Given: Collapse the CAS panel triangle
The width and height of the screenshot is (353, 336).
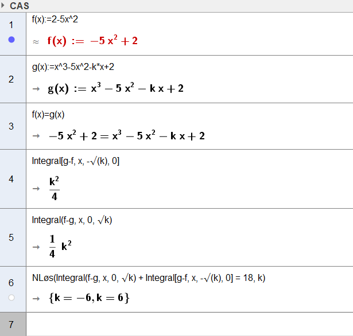Looking at the screenshot, I should pos(3,5).
